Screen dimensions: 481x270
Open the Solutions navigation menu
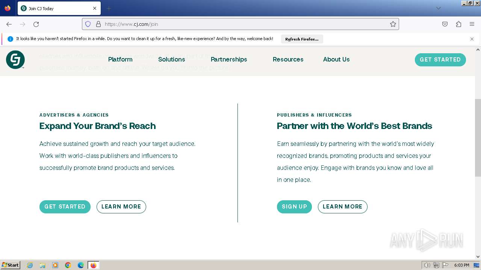pyautogui.click(x=172, y=59)
